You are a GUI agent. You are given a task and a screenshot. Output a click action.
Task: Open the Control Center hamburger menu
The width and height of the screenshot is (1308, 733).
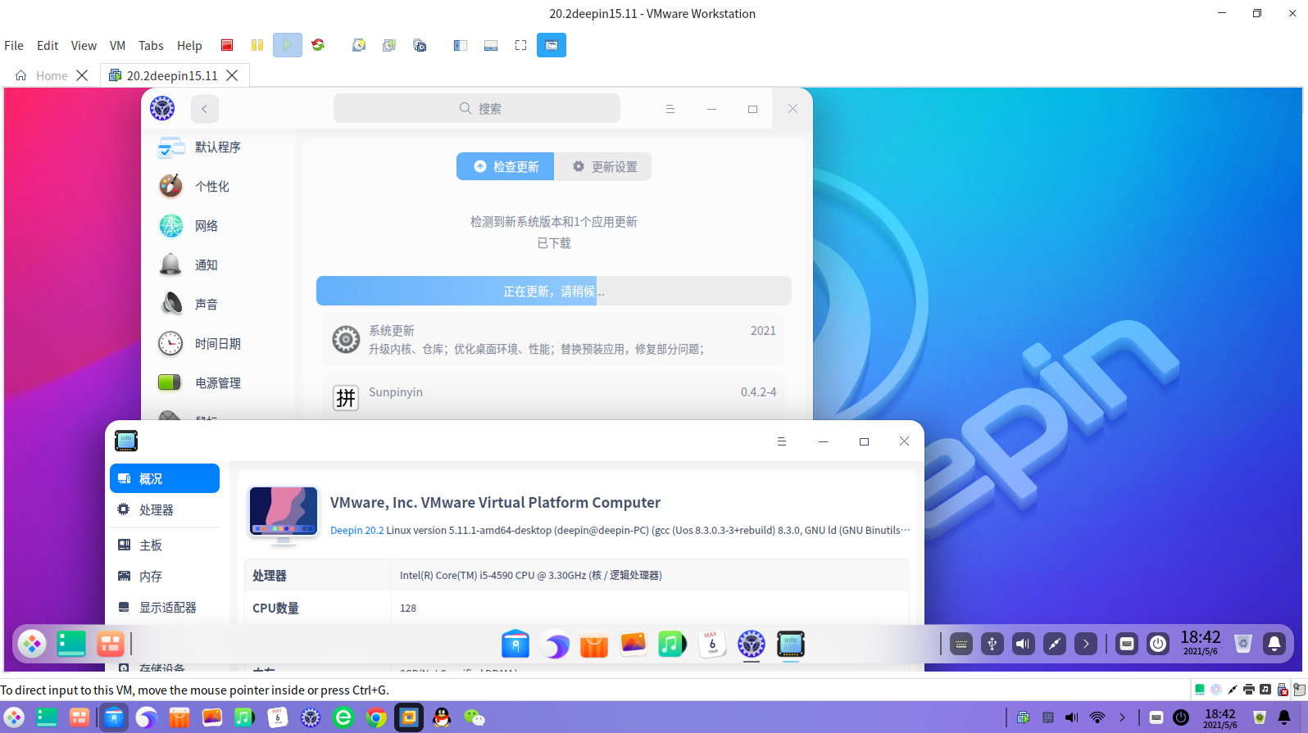[670, 109]
